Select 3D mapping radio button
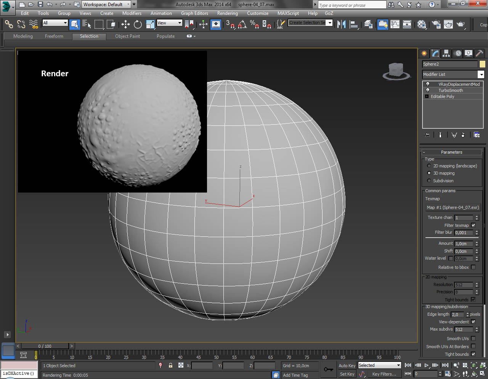 pyautogui.click(x=429, y=173)
